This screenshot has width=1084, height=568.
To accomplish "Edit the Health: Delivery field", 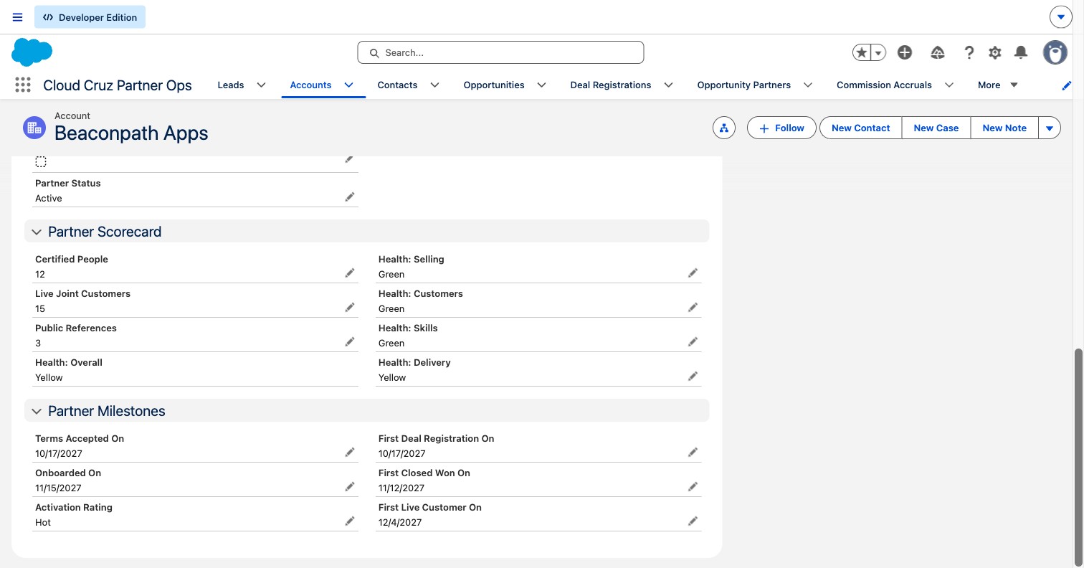I will point(693,377).
